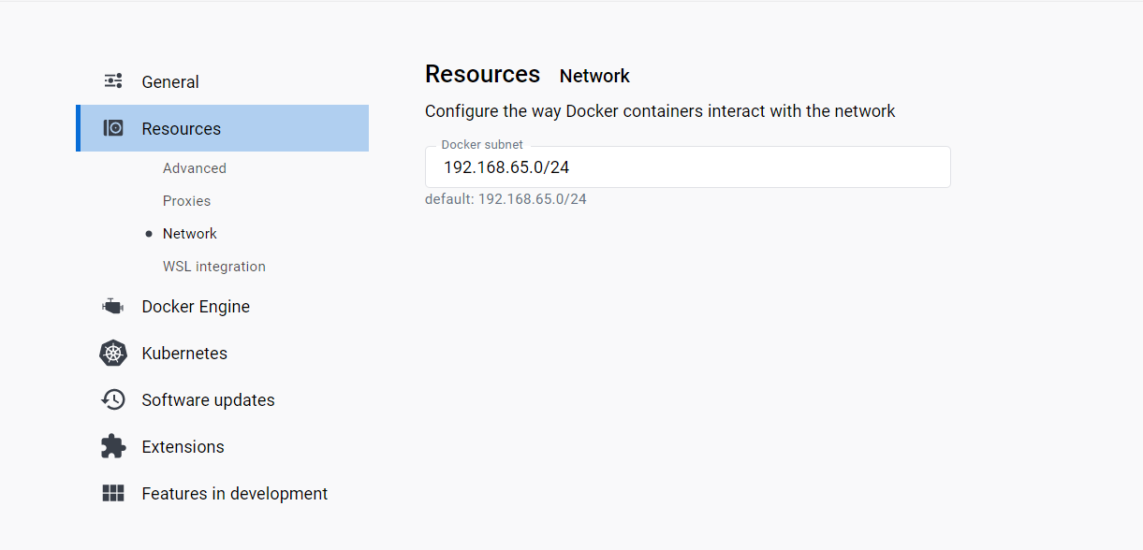Screen dimensions: 1143x550
Task: Click the Docker subnet input field
Action: click(688, 167)
